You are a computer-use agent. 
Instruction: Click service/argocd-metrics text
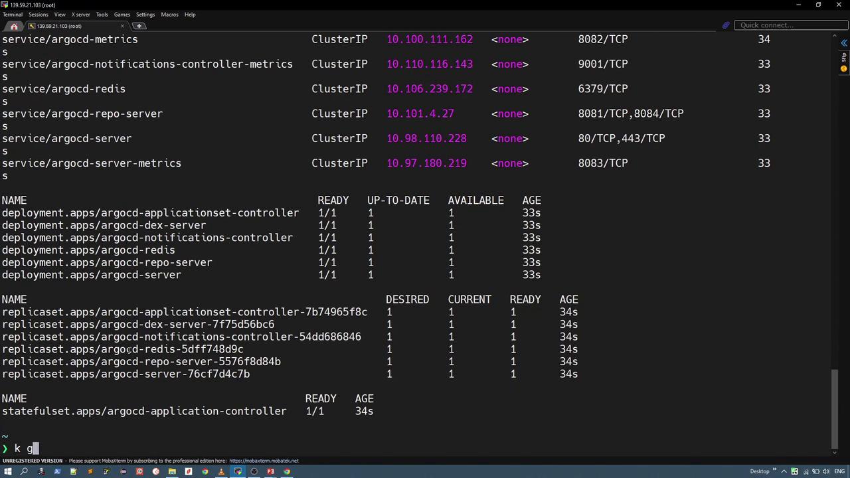coord(70,39)
